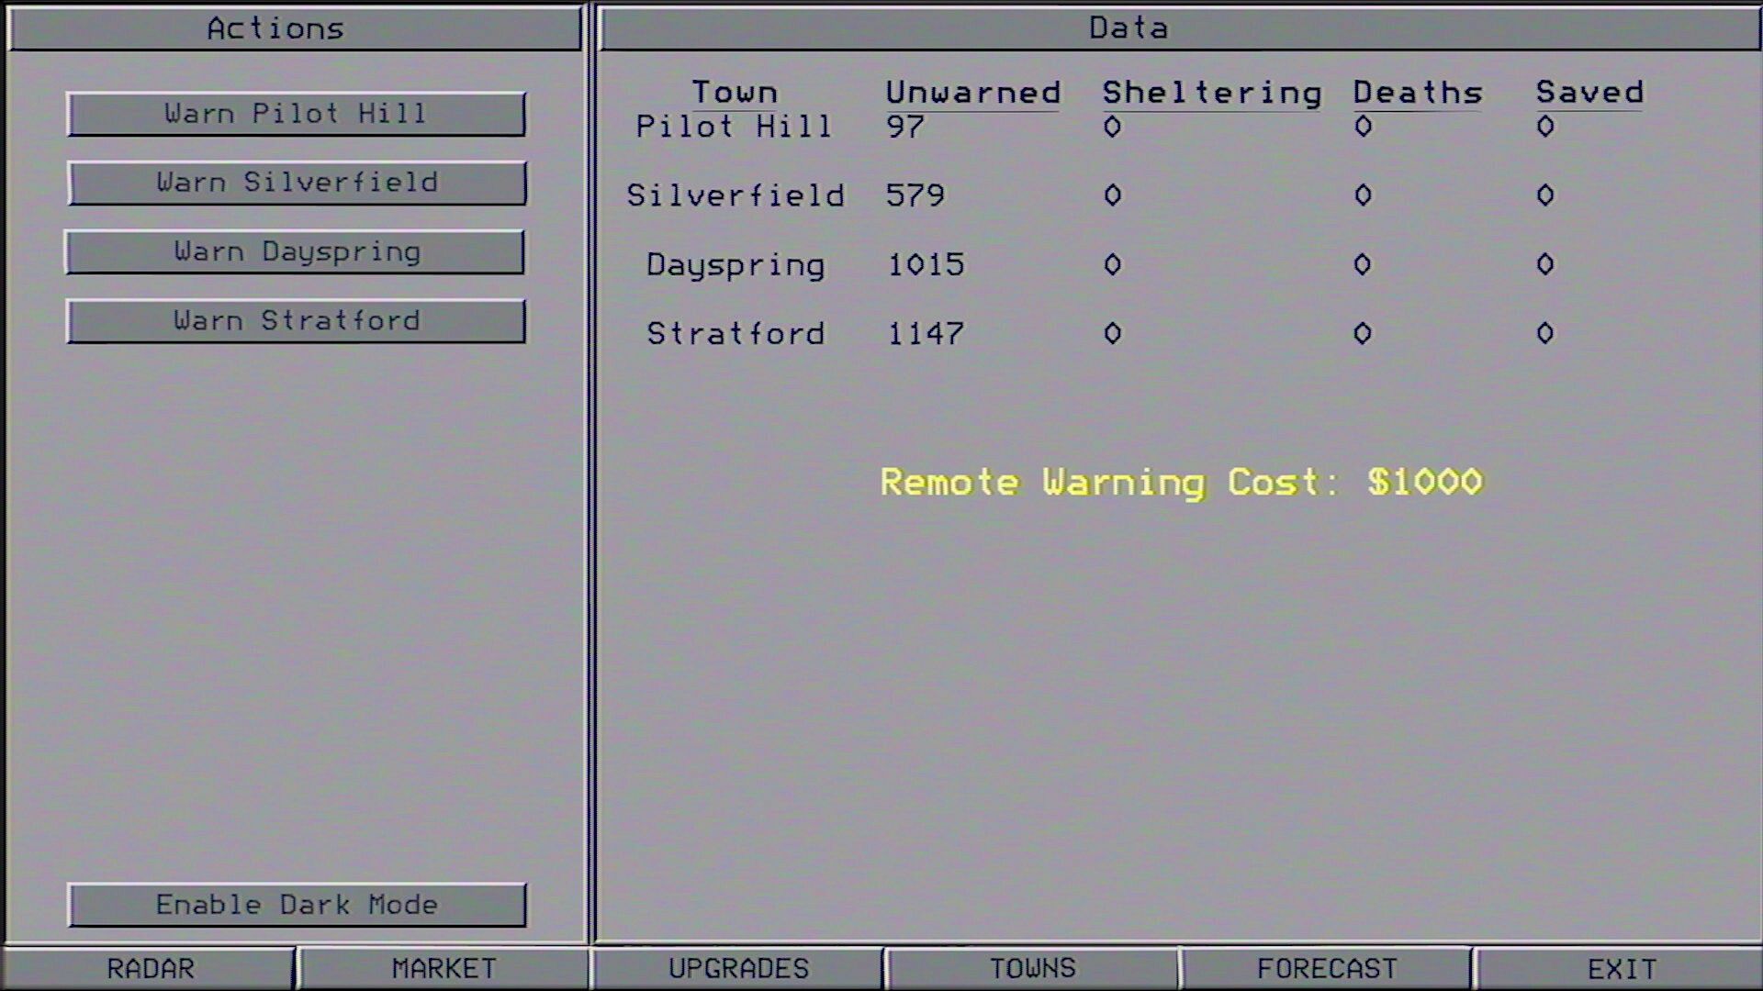Click the Sheltering column header

click(x=1211, y=93)
